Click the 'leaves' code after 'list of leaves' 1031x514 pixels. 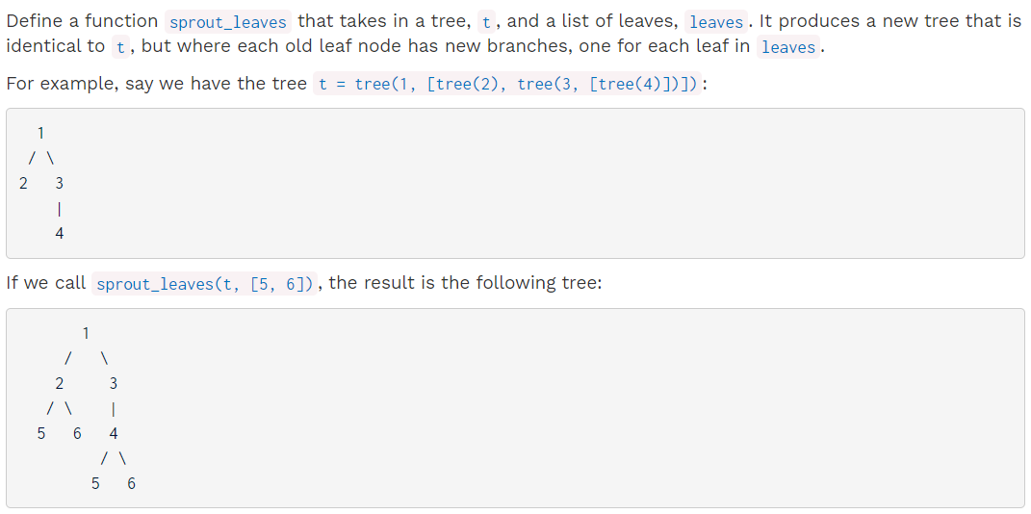pos(716,22)
